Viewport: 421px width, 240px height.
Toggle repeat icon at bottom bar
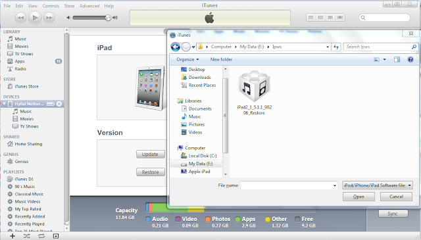coord(41,236)
